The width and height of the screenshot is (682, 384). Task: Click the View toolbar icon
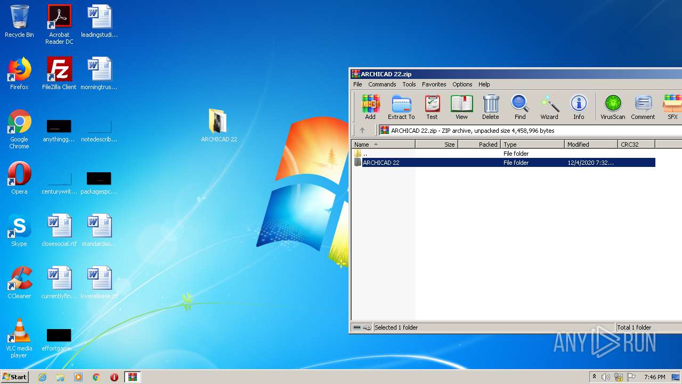click(x=461, y=107)
